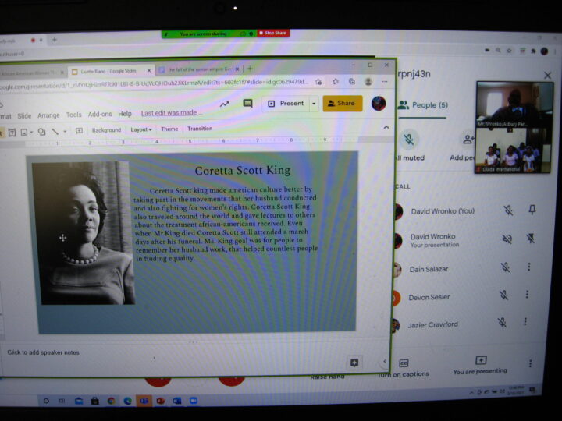Click the activity dashboard trend icon
The width and height of the screenshot is (562, 421).
pos(225,104)
